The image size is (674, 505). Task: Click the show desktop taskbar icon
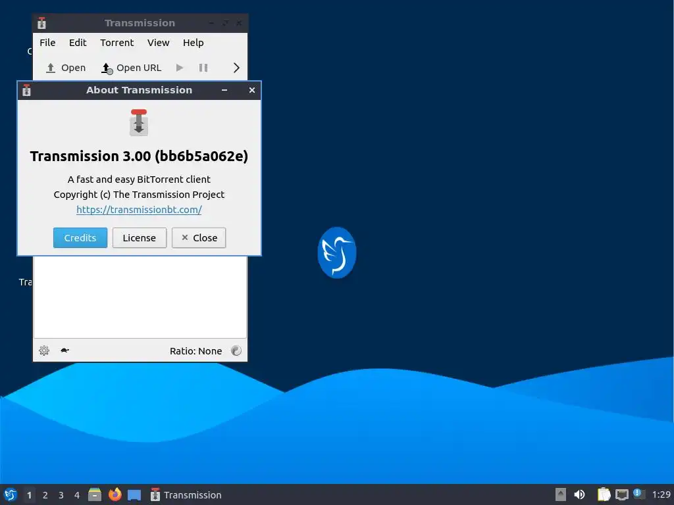click(x=134, y=495)
